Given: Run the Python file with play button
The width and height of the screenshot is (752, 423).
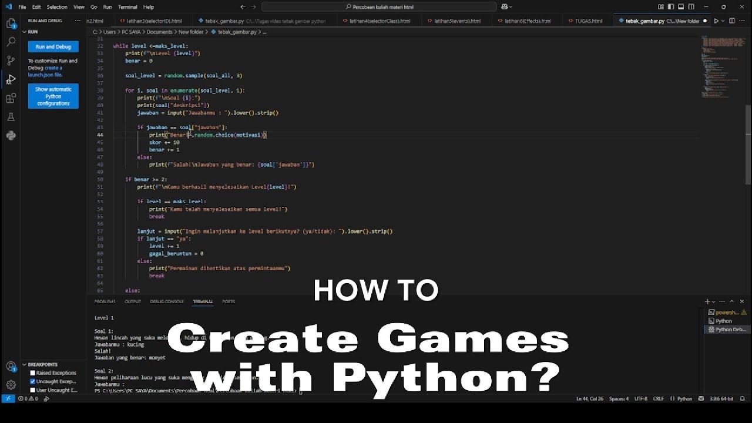Looking at the screenshot, I should point(716,21).
